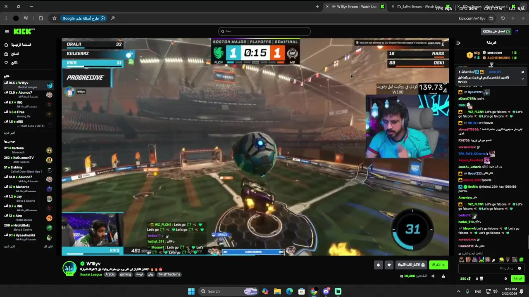Open the Chrome three-dot menu
The image size is (529, 297).
6,18
